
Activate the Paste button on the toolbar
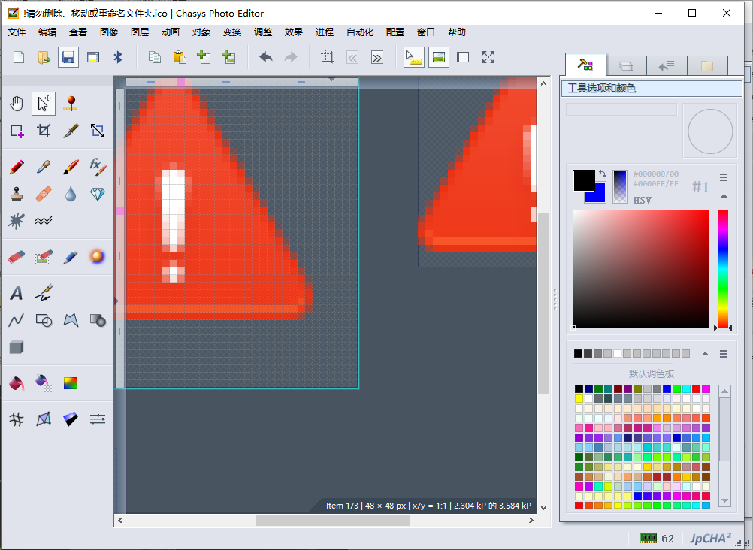pos(180,56)
